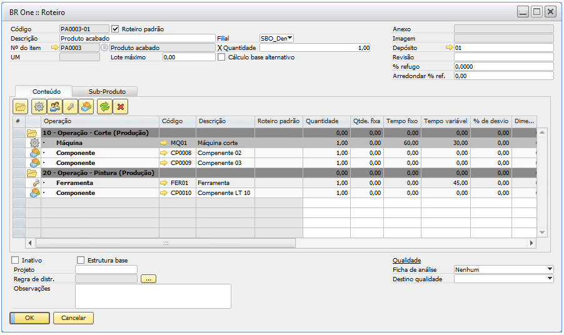Click the gear icon to add a machine

pos(39,107)
